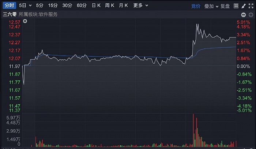The height and width of the screenshot is (149, 256).
Task: Switch to the 周K chart tab
Action: (110, 5)
